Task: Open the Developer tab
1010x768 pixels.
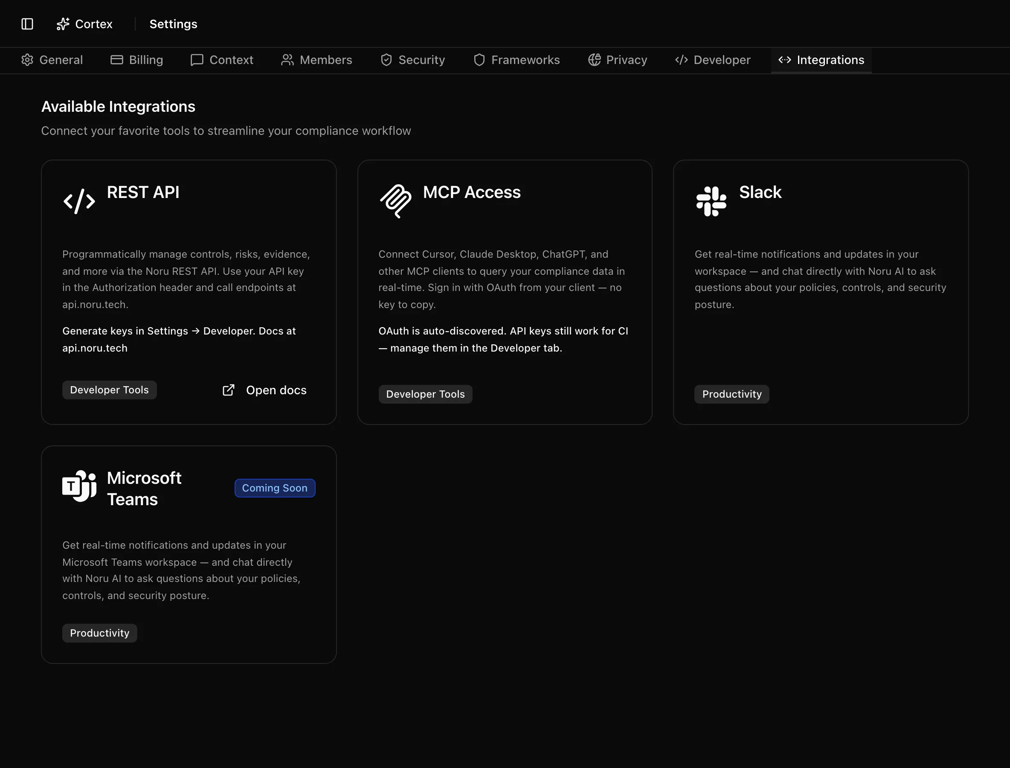Action: 713,60
